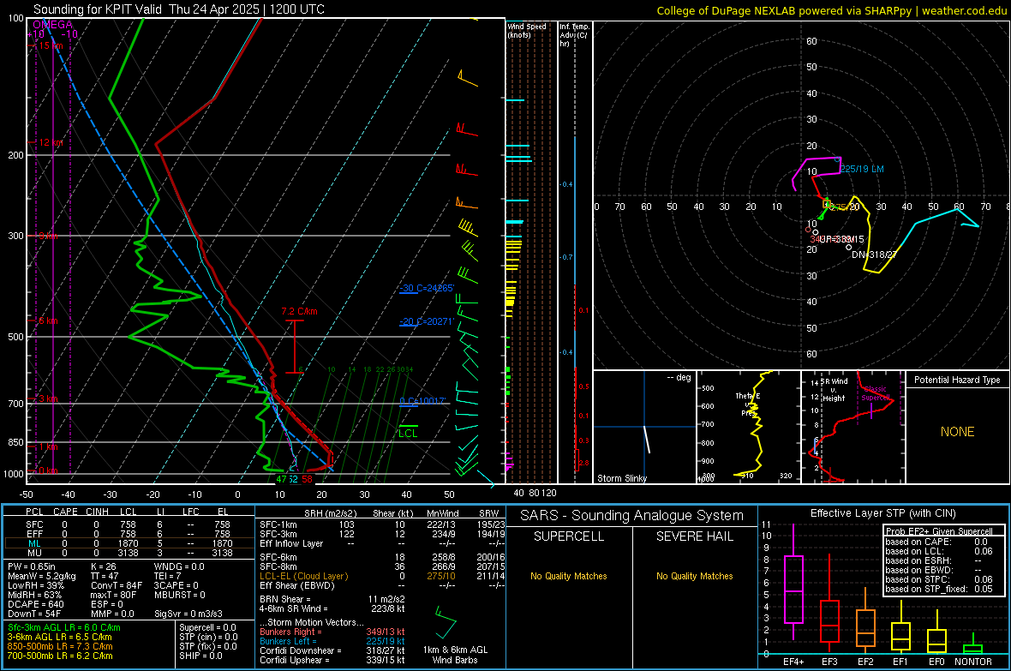Click the 'PW = 0.65in' value
Viewport: 1011px width, 671px height.
pos(33,566)
